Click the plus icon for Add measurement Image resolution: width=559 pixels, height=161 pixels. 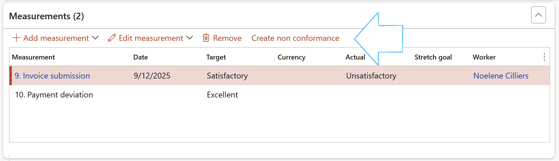16,38
